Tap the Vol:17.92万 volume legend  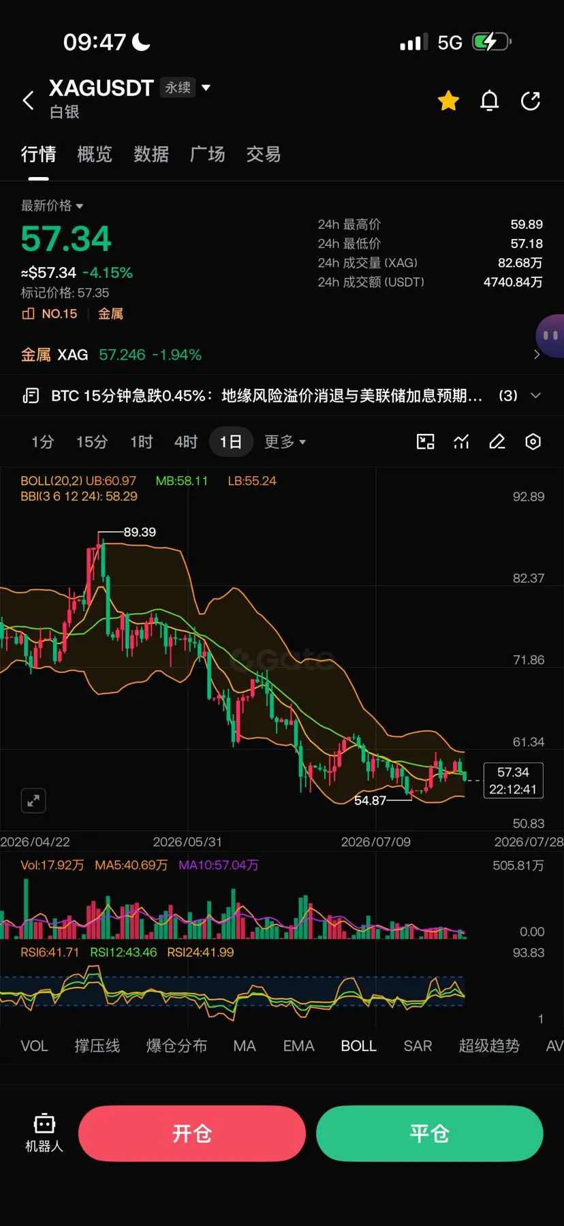tap(52, 865)
